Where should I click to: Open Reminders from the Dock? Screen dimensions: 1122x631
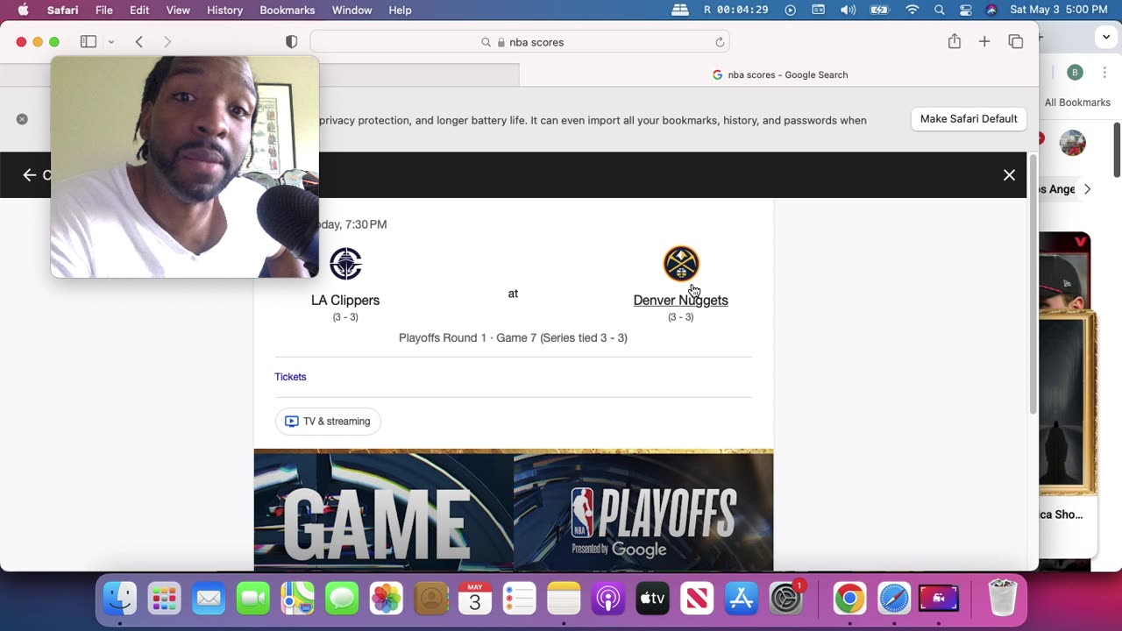tap(520, 599)
